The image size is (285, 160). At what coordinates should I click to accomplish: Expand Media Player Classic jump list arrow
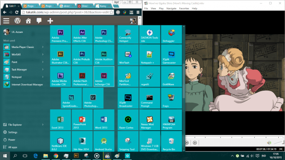tap(43, 47)
